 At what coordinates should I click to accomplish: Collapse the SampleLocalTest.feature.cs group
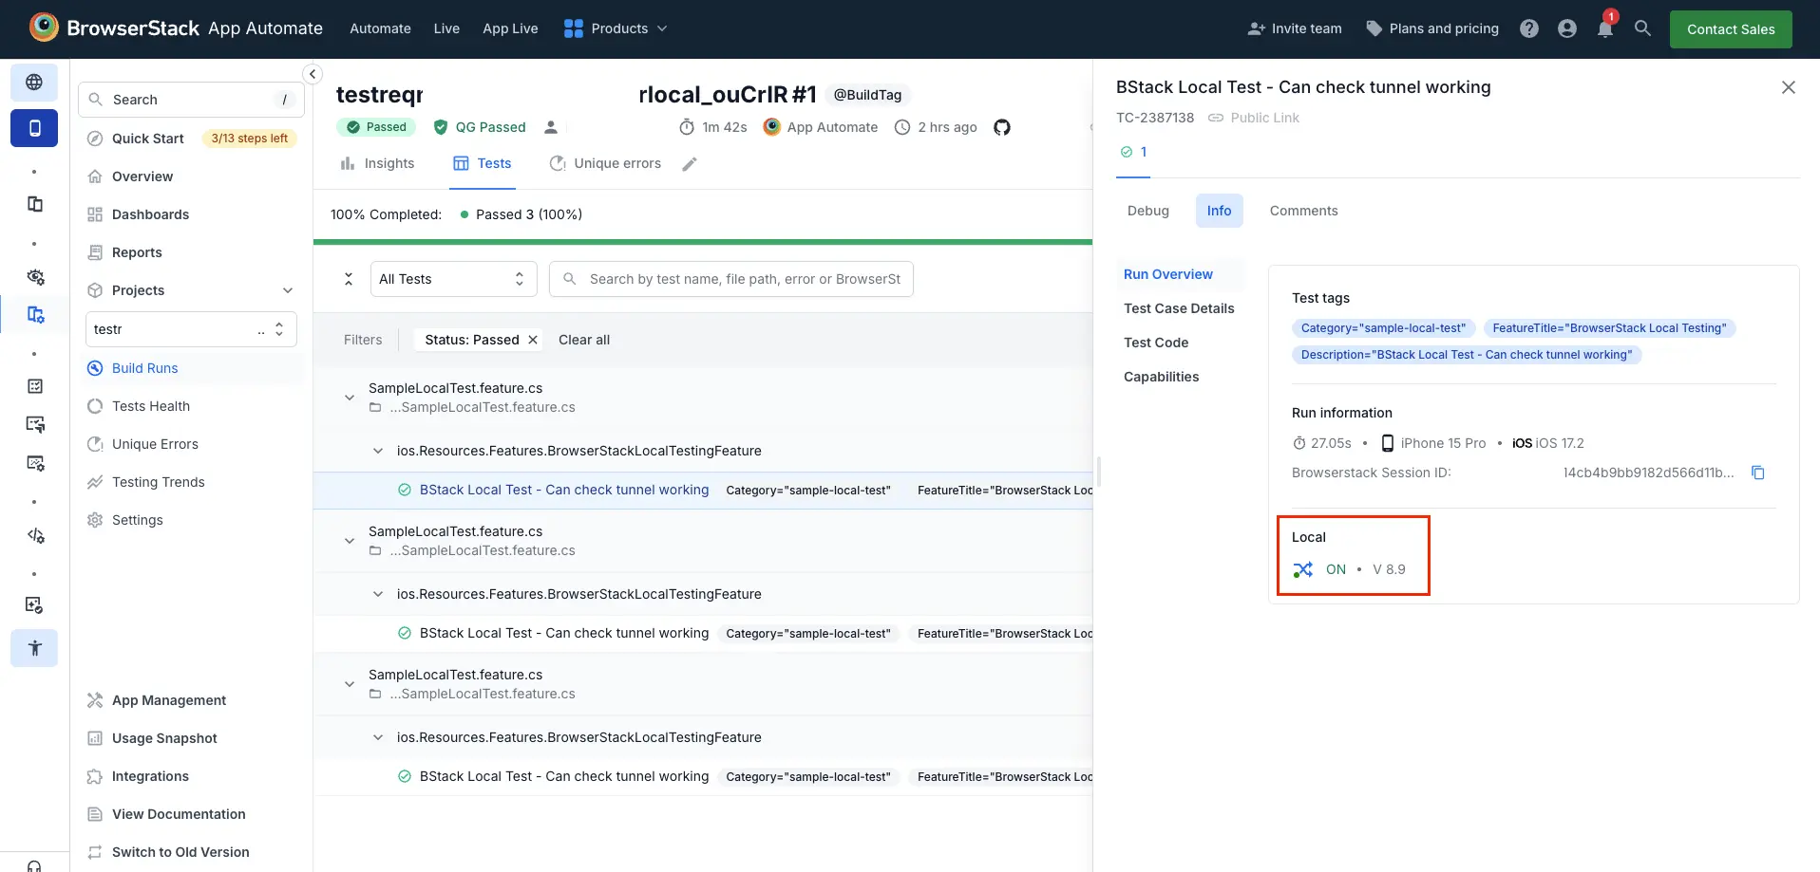349,397
